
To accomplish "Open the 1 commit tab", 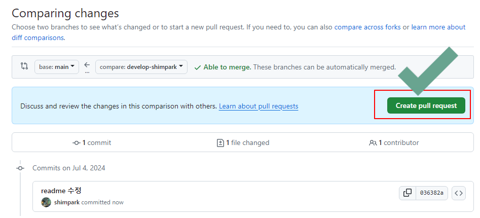I will point(92,142).
